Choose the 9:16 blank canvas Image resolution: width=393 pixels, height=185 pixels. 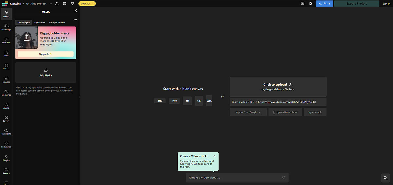pos(209,101)
